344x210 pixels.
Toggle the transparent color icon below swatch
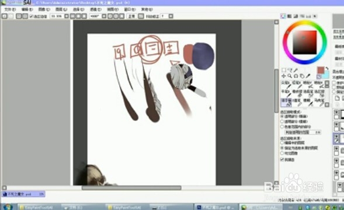click(x=319, y=76)
